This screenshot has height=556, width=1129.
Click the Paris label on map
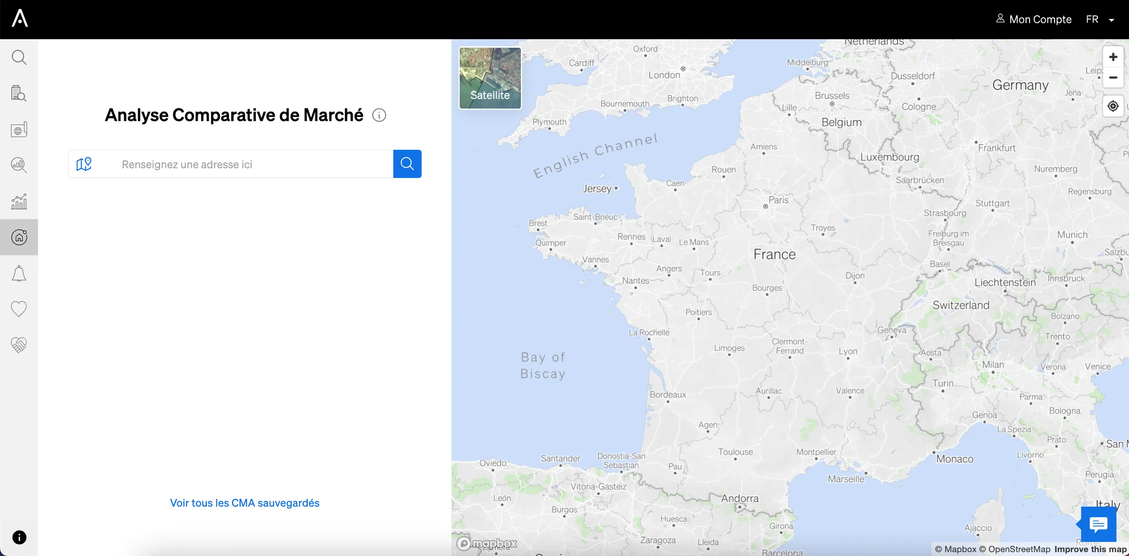click(x=778, y=200)
